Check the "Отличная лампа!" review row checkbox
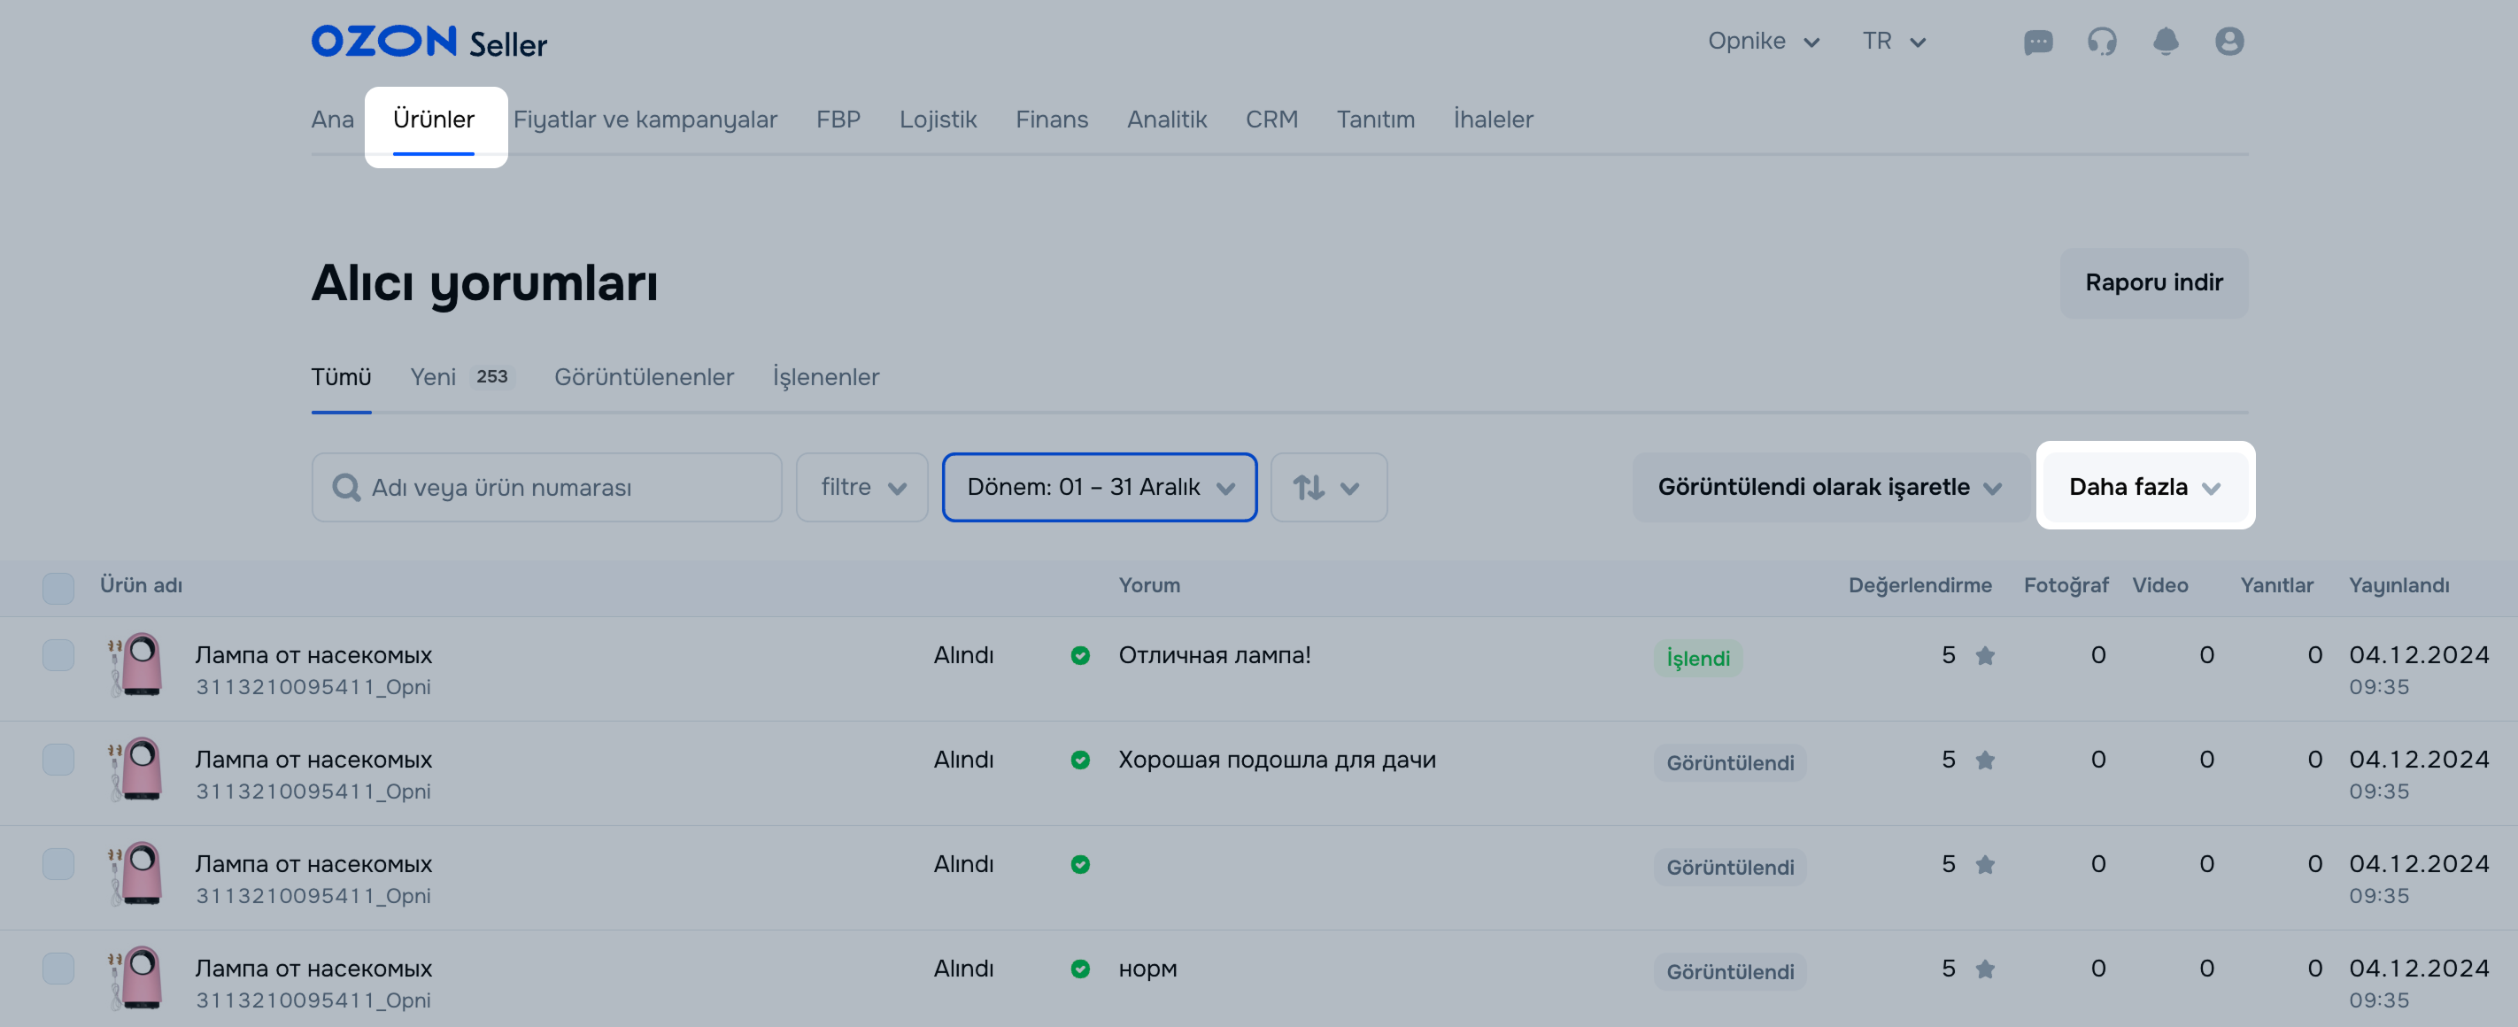The width and height of the screenshot is (2518, 1027). click(58, 654)
